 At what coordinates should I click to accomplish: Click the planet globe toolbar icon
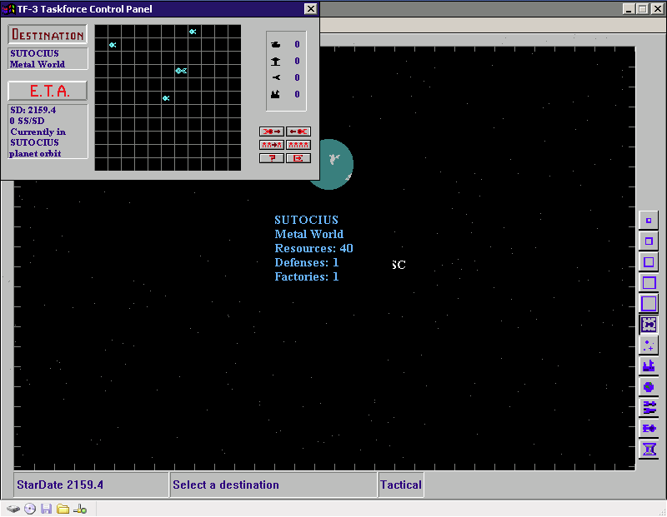click(649, 386)
